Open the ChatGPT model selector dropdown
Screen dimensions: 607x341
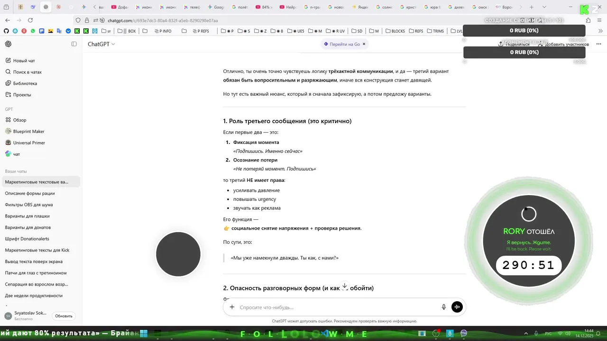click(101, 44)
